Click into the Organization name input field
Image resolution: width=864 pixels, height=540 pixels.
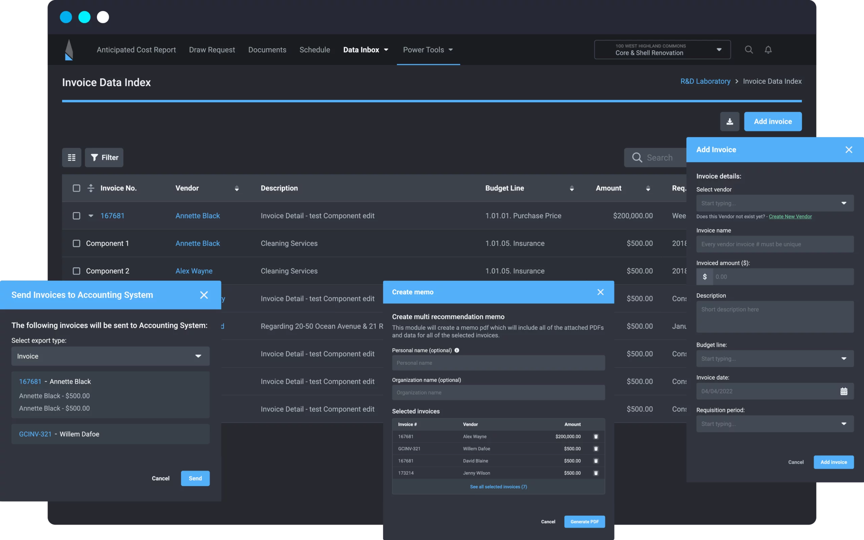[x=498, y=393]
